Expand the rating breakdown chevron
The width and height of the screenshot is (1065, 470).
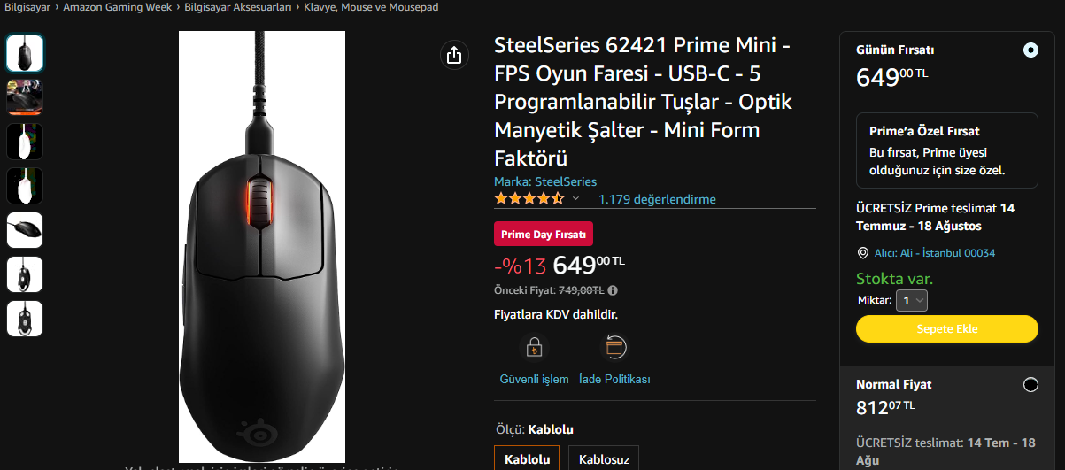[575, 199]
